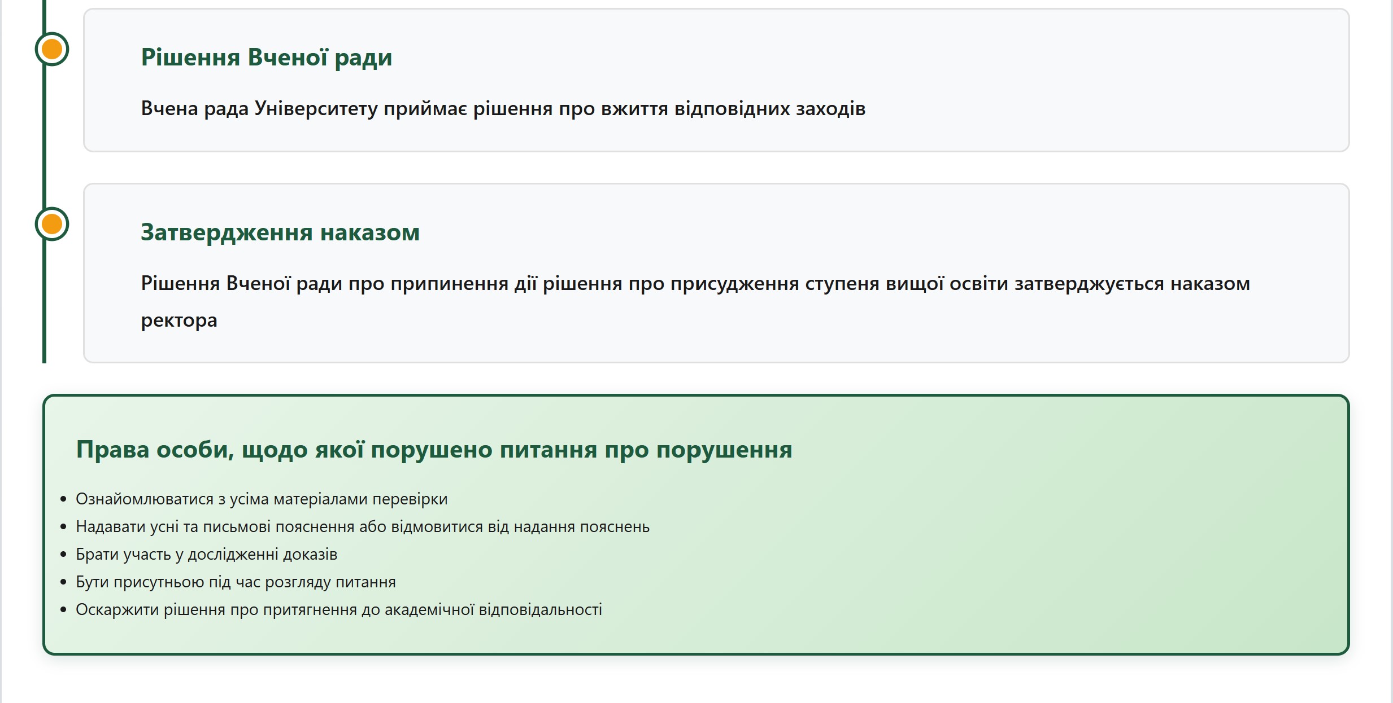Click the bullet dot before "Оскаржити рішення"
Image resolution: width=1393 pixels, height=703 pixels.
[x=63, y=610]
